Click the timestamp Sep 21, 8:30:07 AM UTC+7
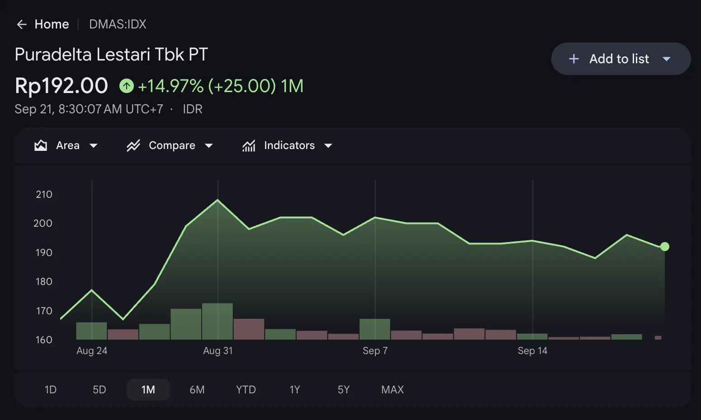 point(89,109)
